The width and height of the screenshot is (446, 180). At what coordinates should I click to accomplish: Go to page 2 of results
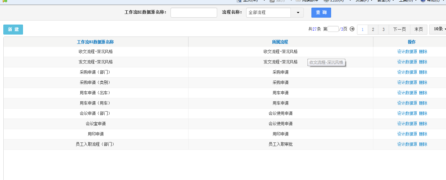(373, 30)
